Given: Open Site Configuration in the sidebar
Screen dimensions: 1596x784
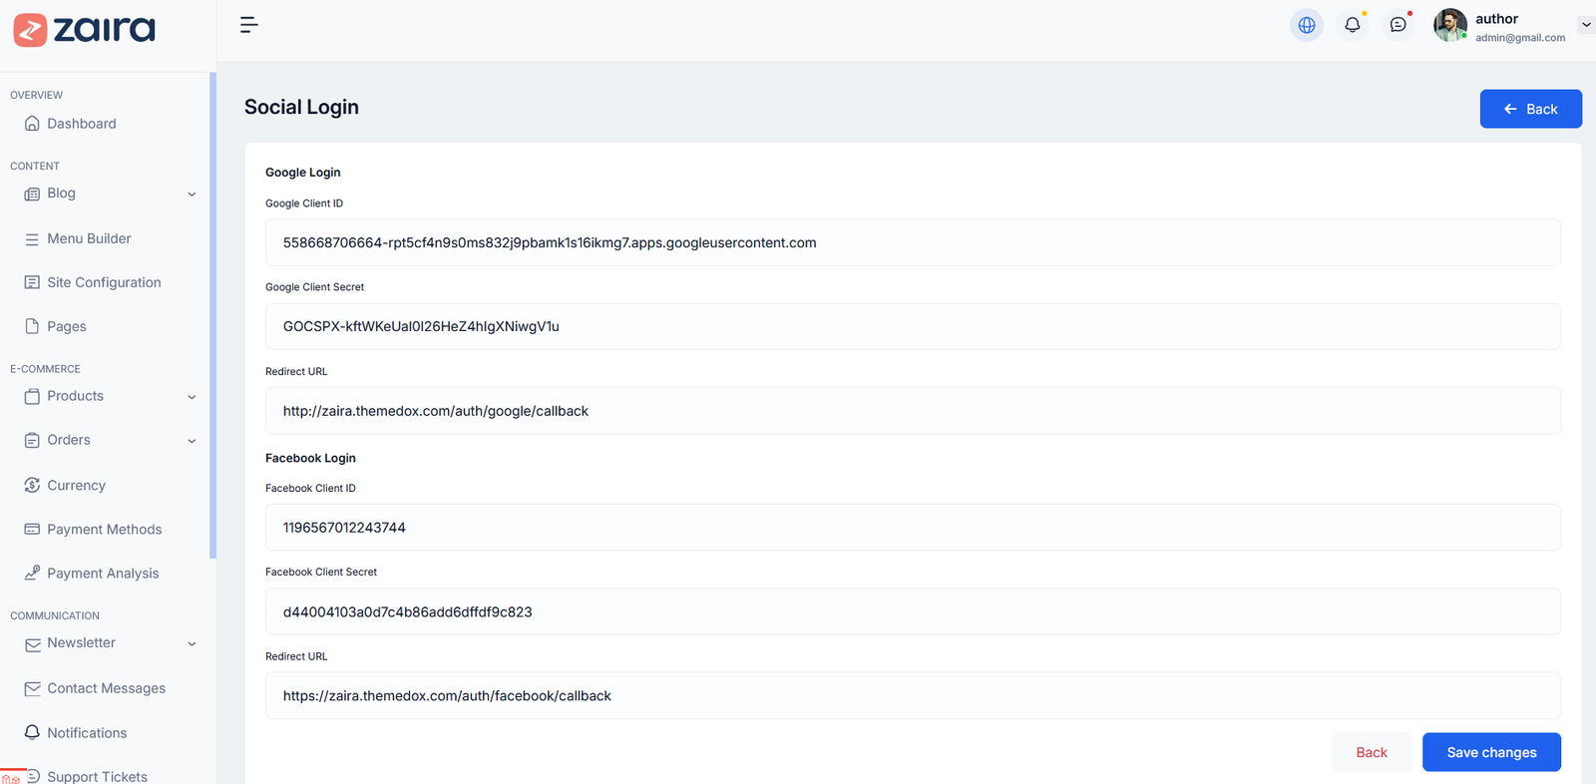Looking at the screenshot, I should [104, 283].
